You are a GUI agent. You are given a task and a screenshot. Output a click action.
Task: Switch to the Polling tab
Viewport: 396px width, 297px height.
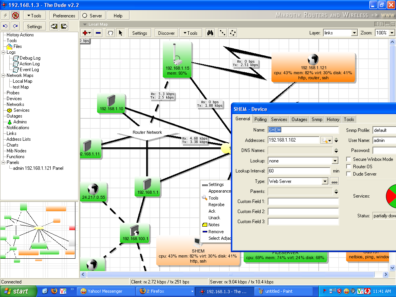[x=260, y=119]
